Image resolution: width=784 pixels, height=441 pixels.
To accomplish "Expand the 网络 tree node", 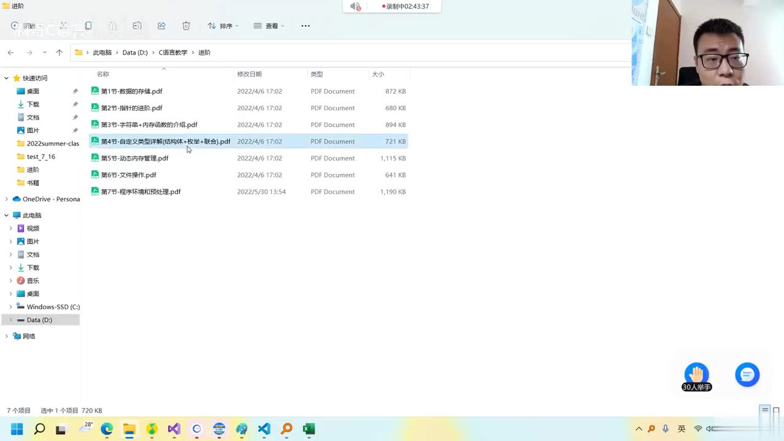I will (x=7, y=336).
